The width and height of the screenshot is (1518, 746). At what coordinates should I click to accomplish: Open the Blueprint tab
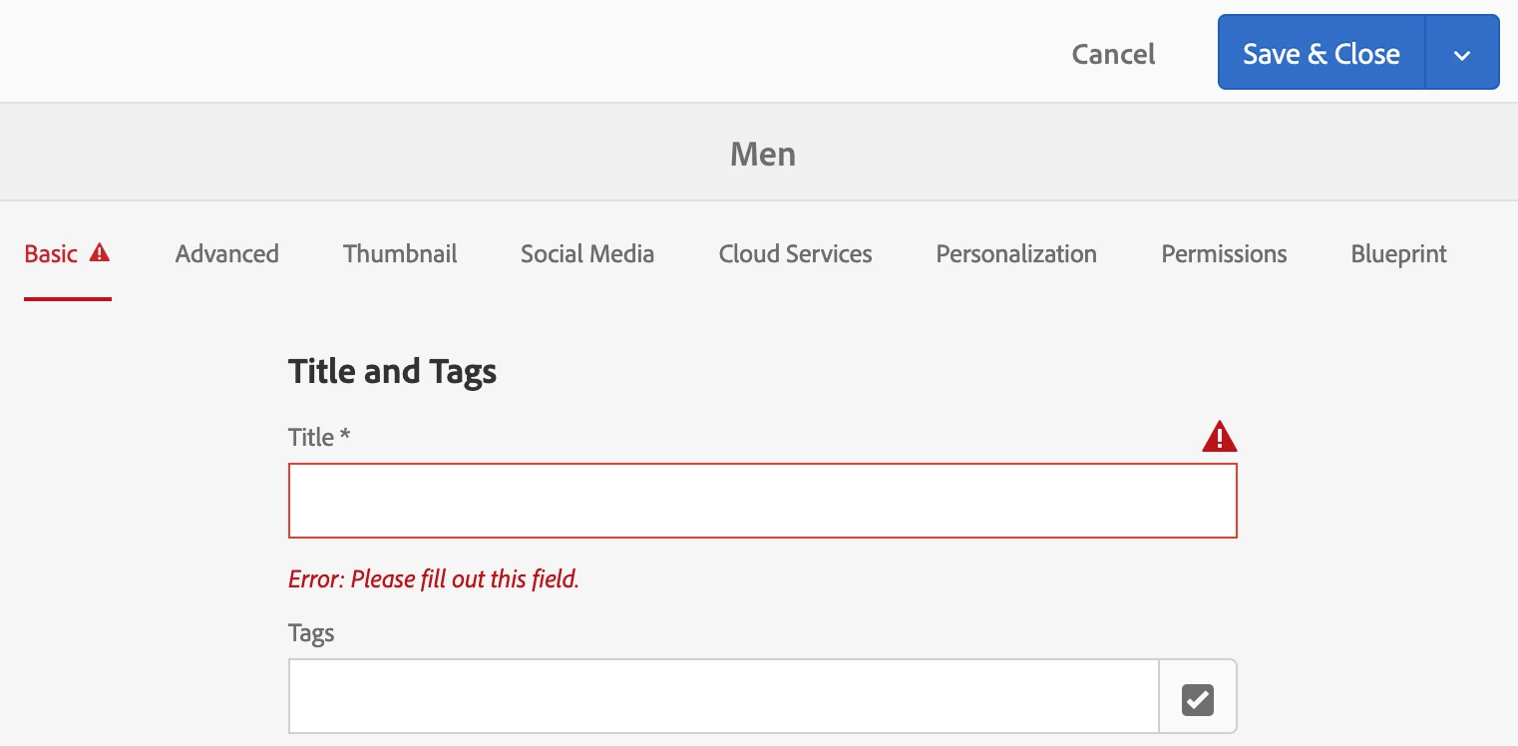pyautogui.click(x=1398, y=254)
